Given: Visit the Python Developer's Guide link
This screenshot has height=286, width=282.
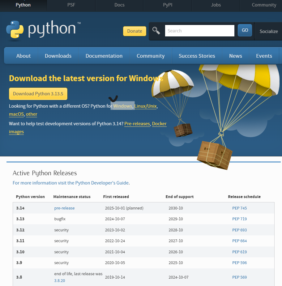Looking at the screenshot, I should (x=71, y=183).
